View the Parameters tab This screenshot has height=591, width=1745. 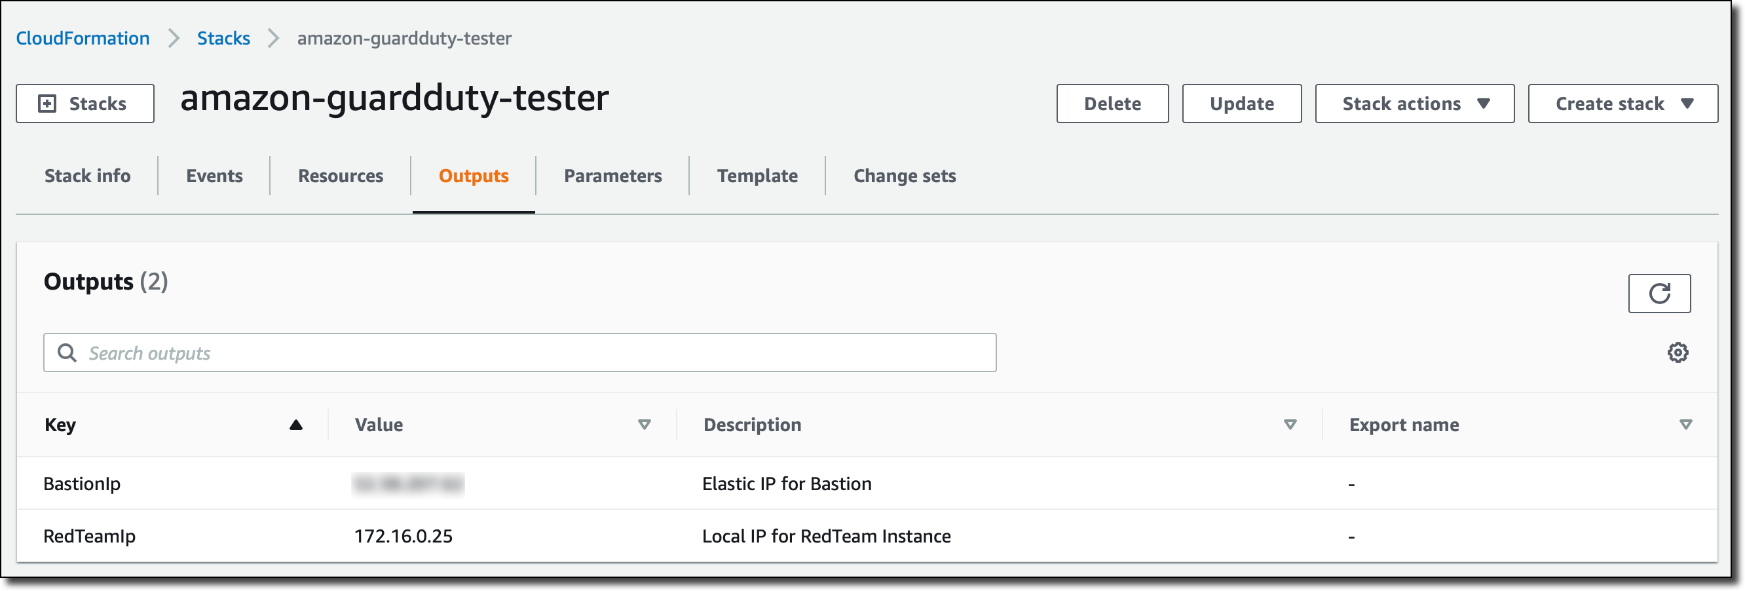(x=613, y=176)
